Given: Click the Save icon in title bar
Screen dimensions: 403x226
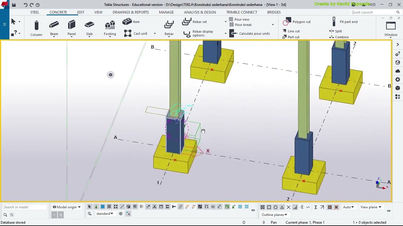Looking at the screenshot, I should (x=14, y=5).
